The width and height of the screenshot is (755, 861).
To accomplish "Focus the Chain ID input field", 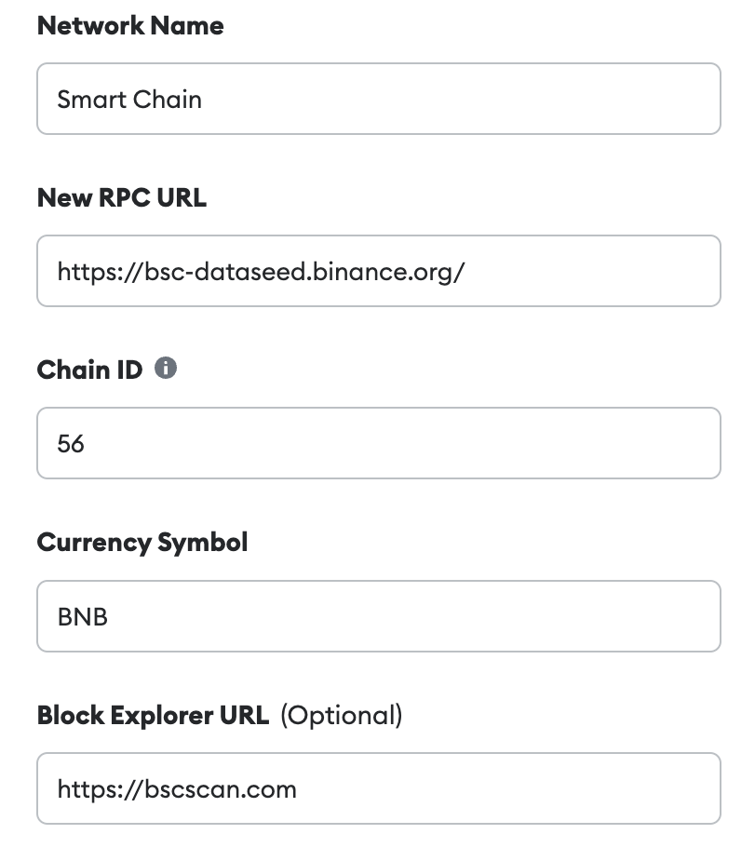I will pyautogui.click(x=378, y=444).
